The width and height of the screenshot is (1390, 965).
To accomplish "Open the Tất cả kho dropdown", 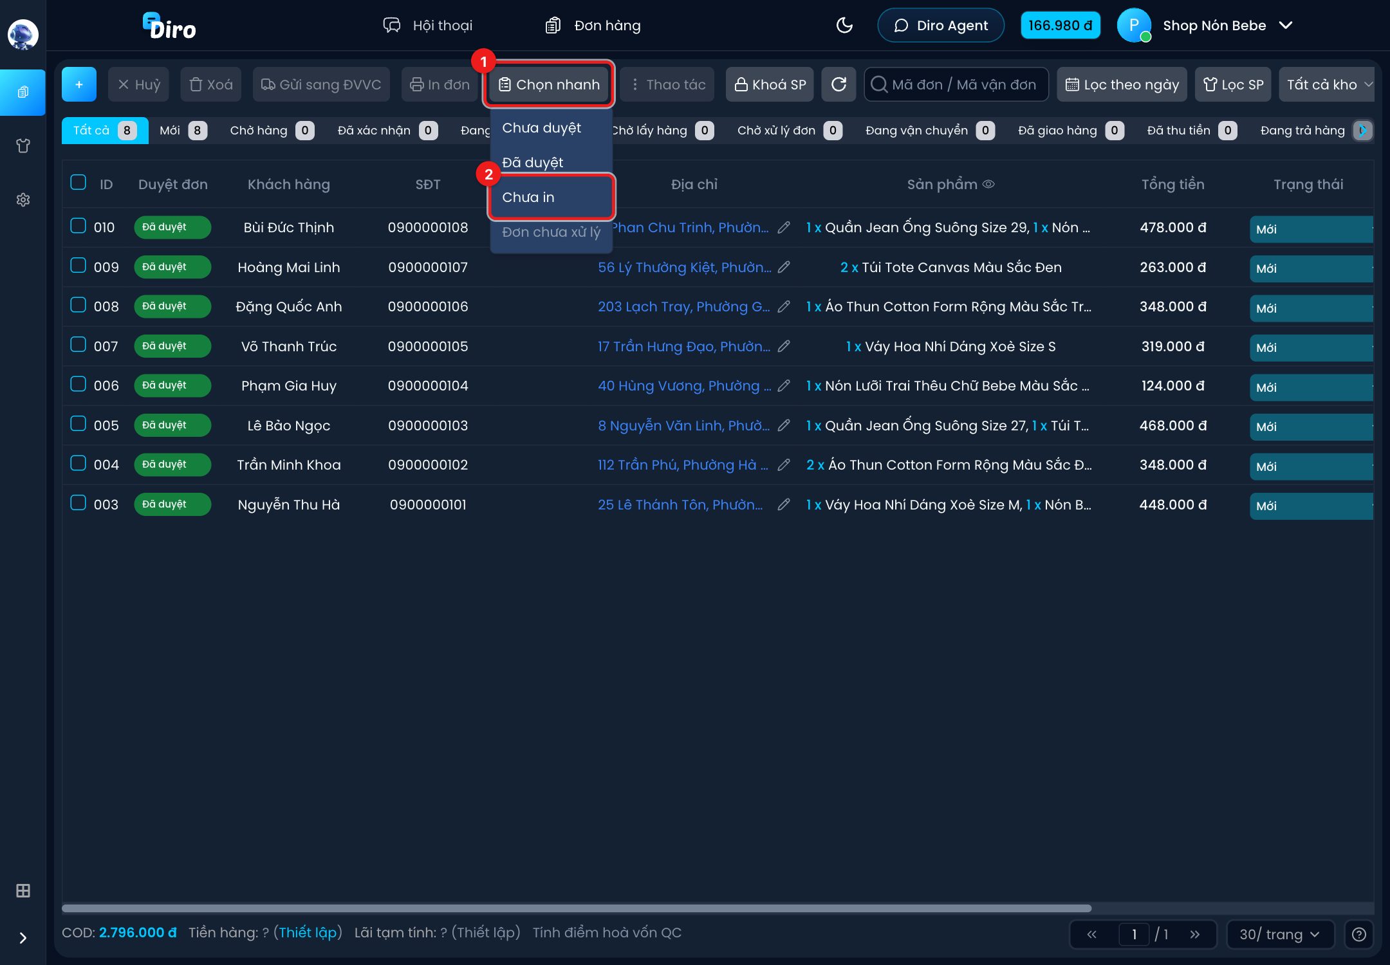I will tap(1327, 84).
